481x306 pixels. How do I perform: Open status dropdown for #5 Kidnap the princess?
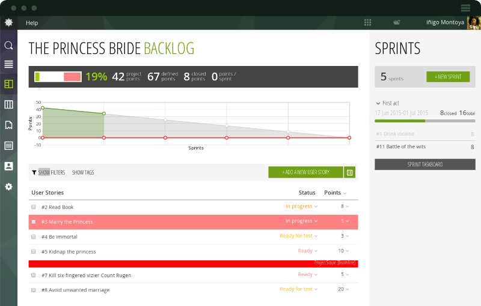308,251
